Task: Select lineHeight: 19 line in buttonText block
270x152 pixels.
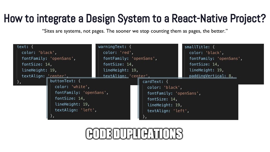Action: 72,104
